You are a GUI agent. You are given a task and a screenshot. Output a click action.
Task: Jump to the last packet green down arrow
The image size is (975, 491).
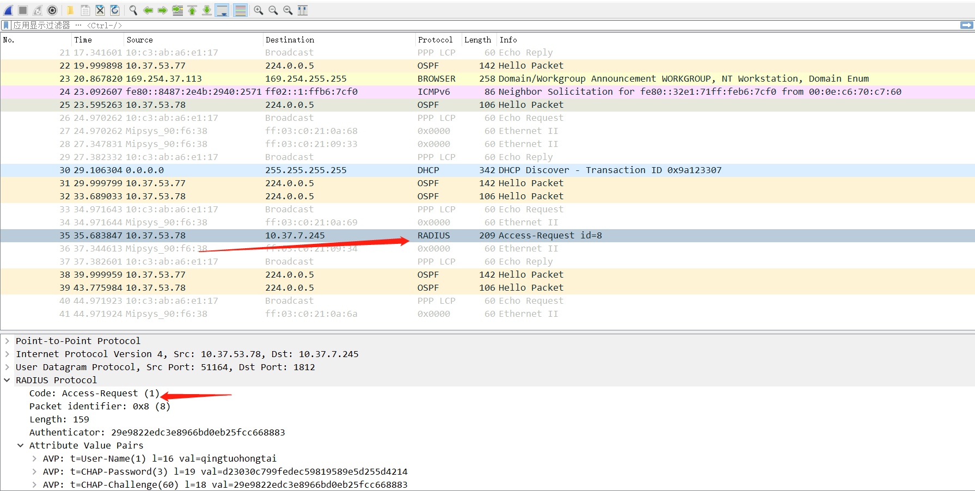207,10
